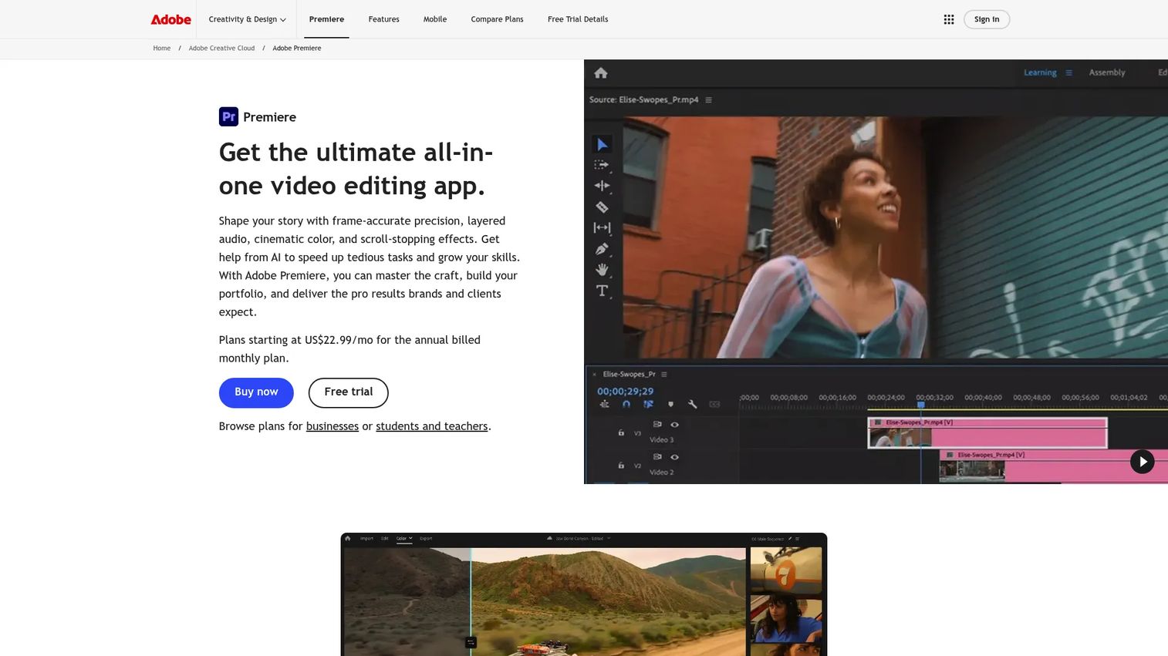Follow the businesses plans link
1168x656 pixels.
point(333,426)
